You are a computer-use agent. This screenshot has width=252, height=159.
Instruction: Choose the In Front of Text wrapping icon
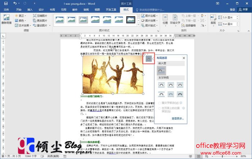tap(180, 94)
